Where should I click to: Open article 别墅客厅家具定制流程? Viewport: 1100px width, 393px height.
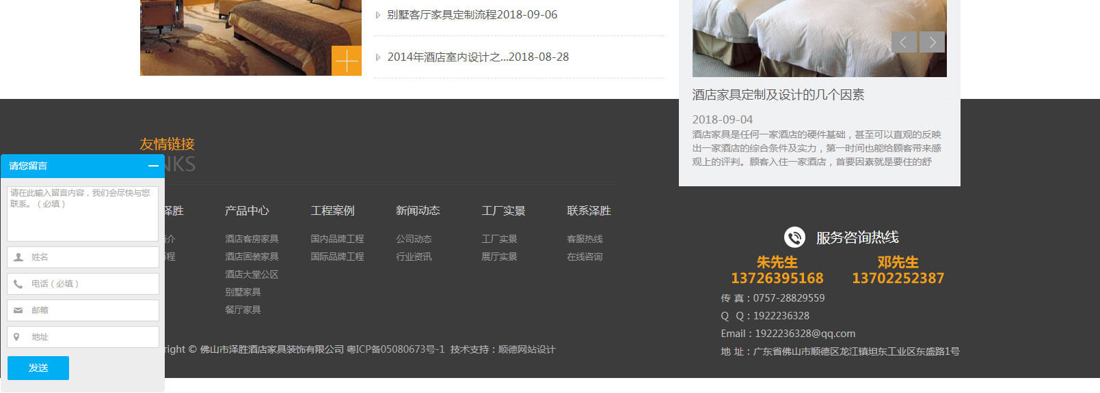click(x=472, y=15)
